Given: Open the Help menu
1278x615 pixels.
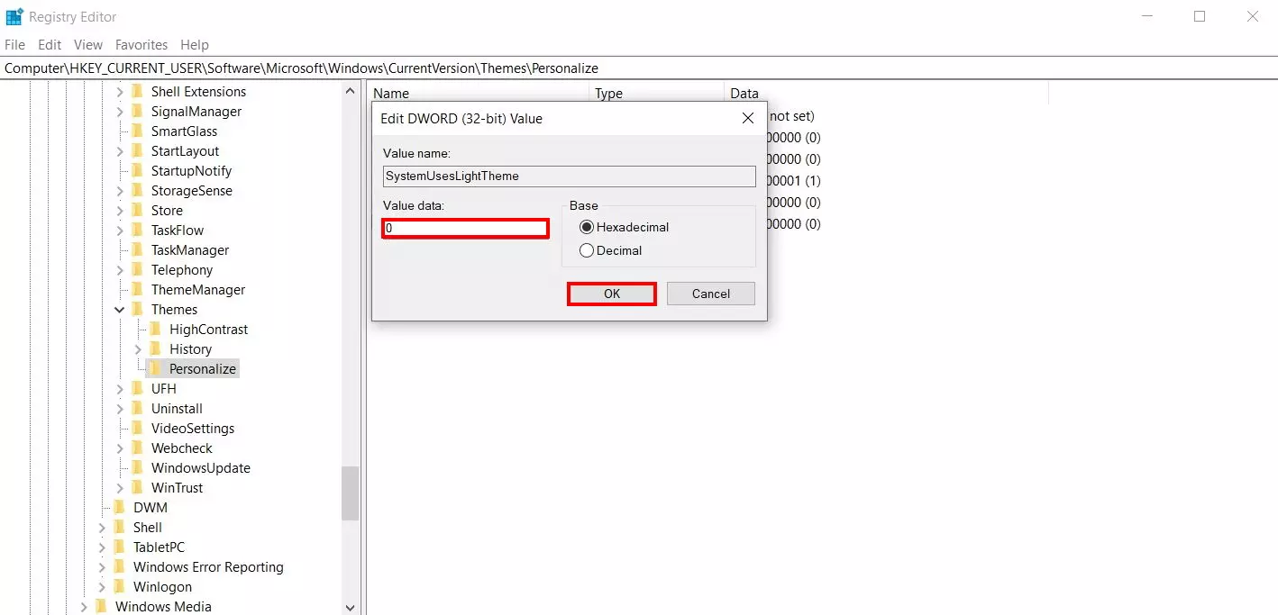Looking at the screenshot, I should point(195,44).
